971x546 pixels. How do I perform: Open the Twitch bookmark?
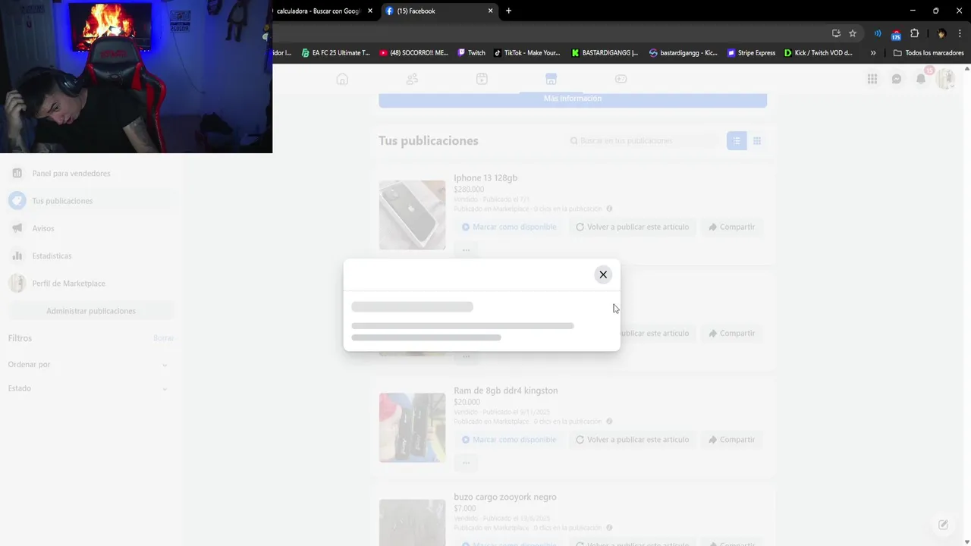point(471,53)
